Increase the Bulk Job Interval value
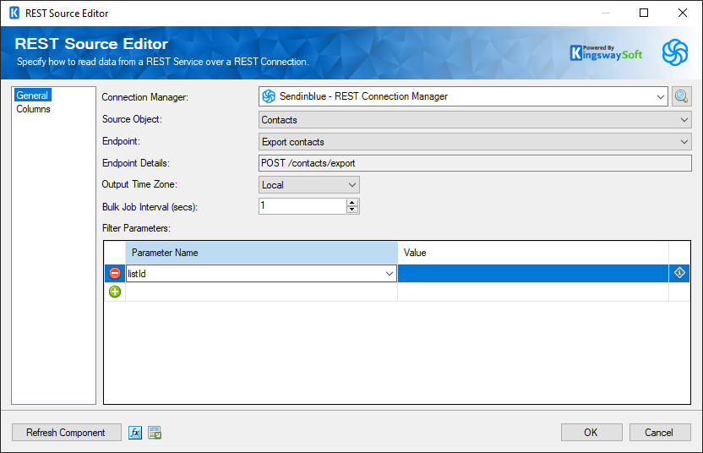 point(352,203)
